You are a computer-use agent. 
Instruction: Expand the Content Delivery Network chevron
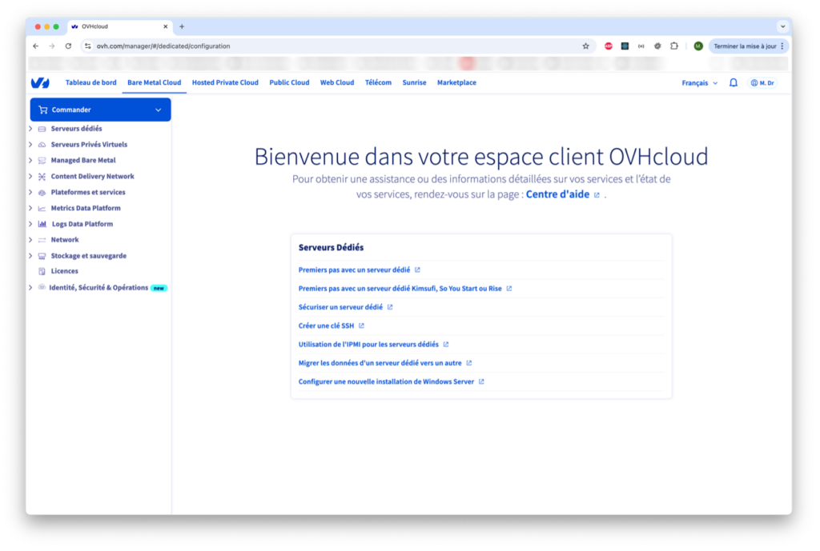coord(30,177)
